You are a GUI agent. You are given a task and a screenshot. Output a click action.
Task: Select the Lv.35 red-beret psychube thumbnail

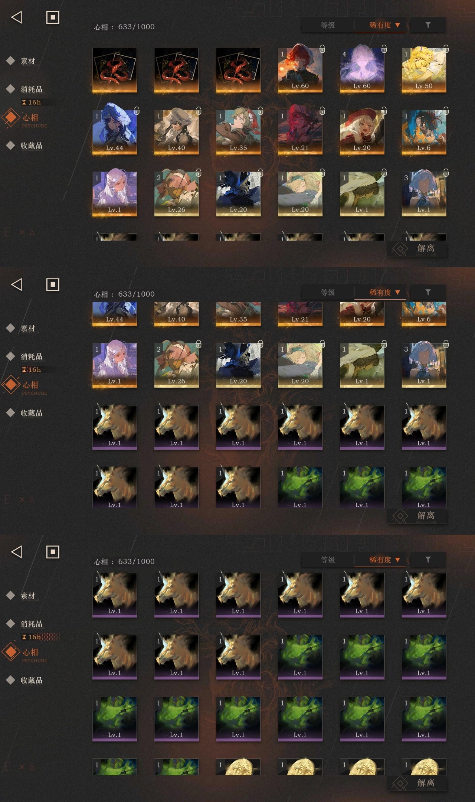[x=238, y=132]
